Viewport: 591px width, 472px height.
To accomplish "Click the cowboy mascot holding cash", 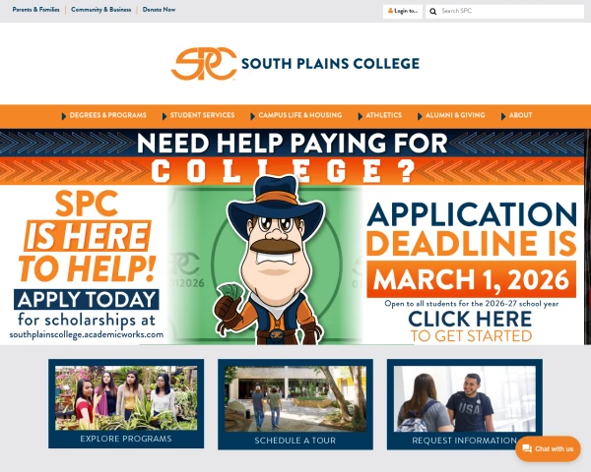I will tap(270, 261).
